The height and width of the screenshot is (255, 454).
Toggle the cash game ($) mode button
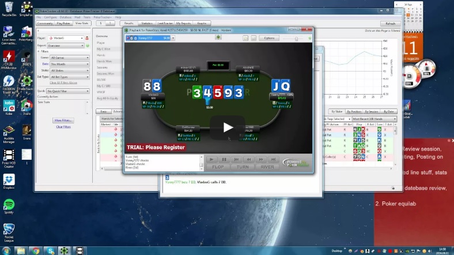coord(101,23)
